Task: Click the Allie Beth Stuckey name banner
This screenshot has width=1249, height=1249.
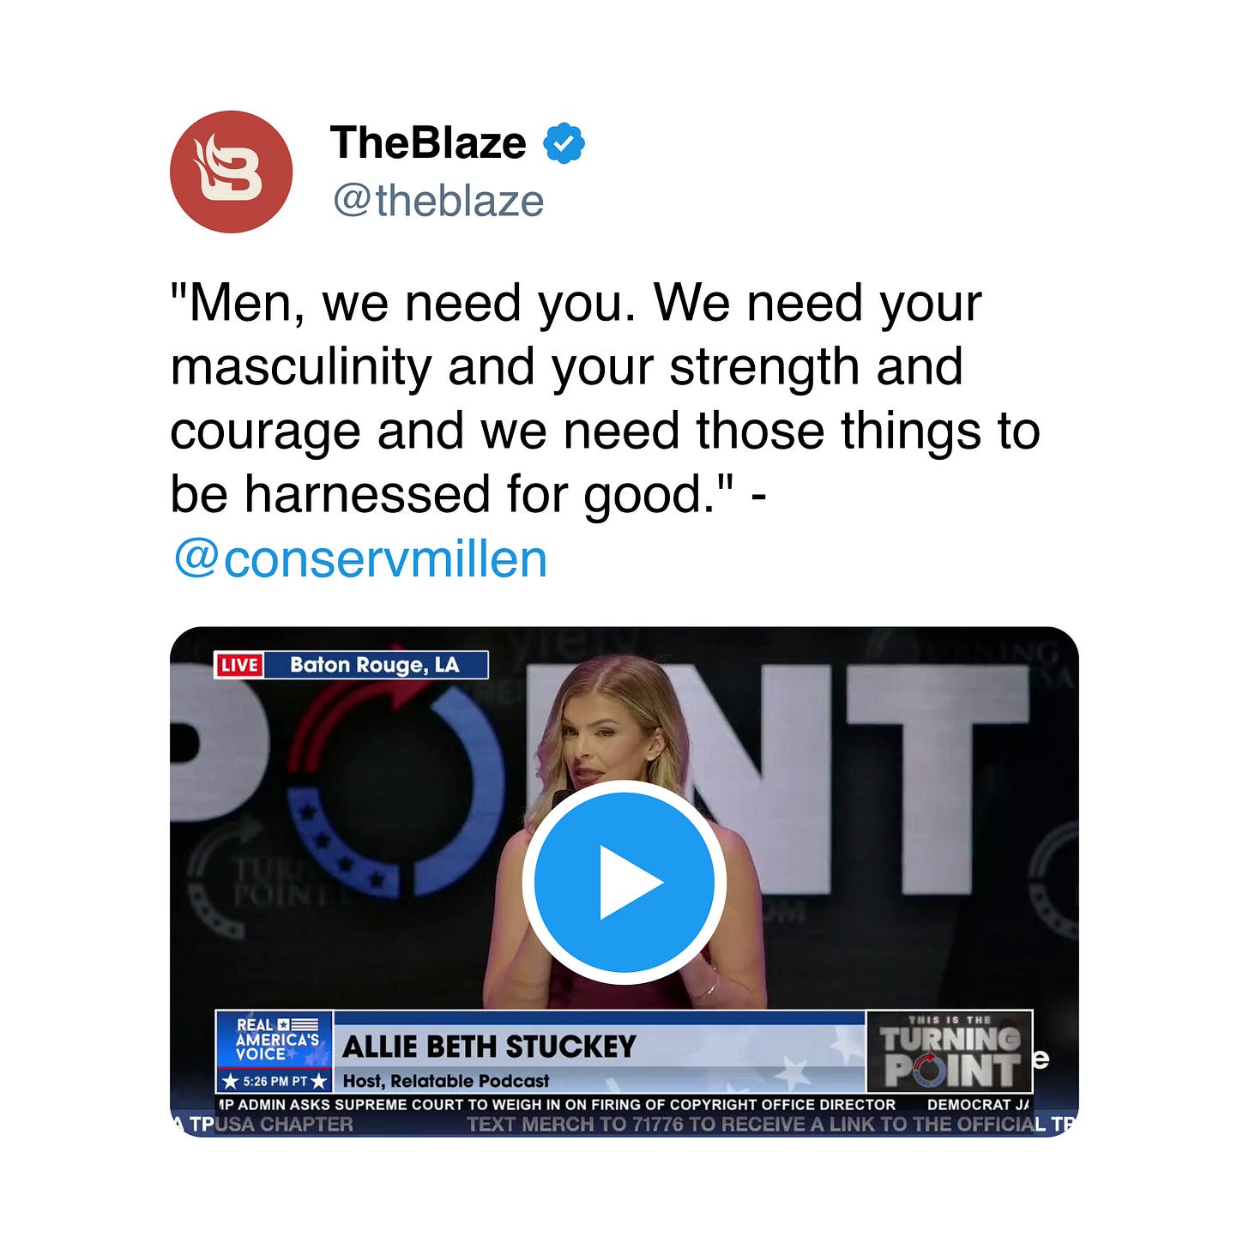Action: click(489, 1047)
